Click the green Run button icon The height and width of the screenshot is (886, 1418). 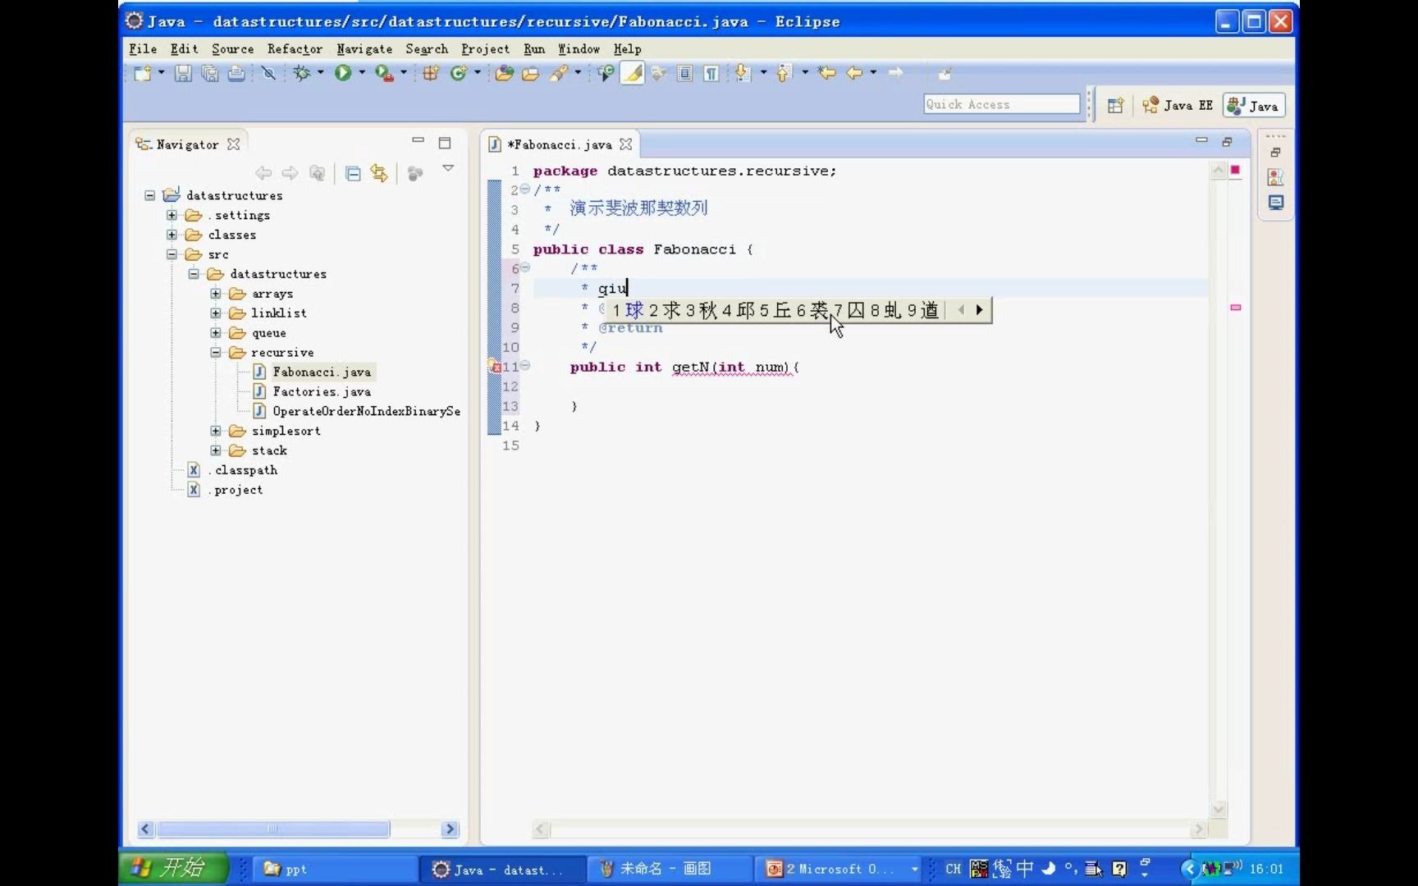point(343,74)
